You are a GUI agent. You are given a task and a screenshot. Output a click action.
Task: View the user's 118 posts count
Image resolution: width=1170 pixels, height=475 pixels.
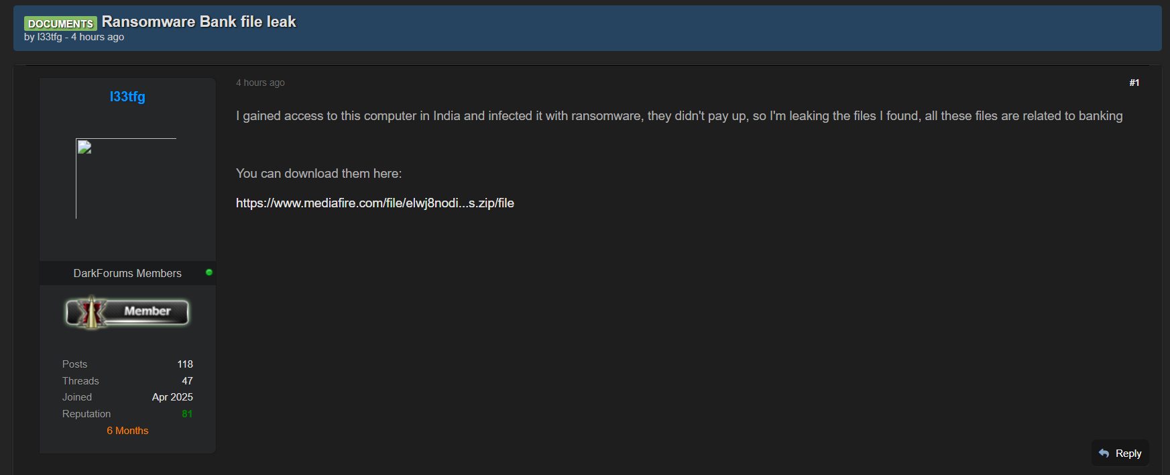[185, 364]
